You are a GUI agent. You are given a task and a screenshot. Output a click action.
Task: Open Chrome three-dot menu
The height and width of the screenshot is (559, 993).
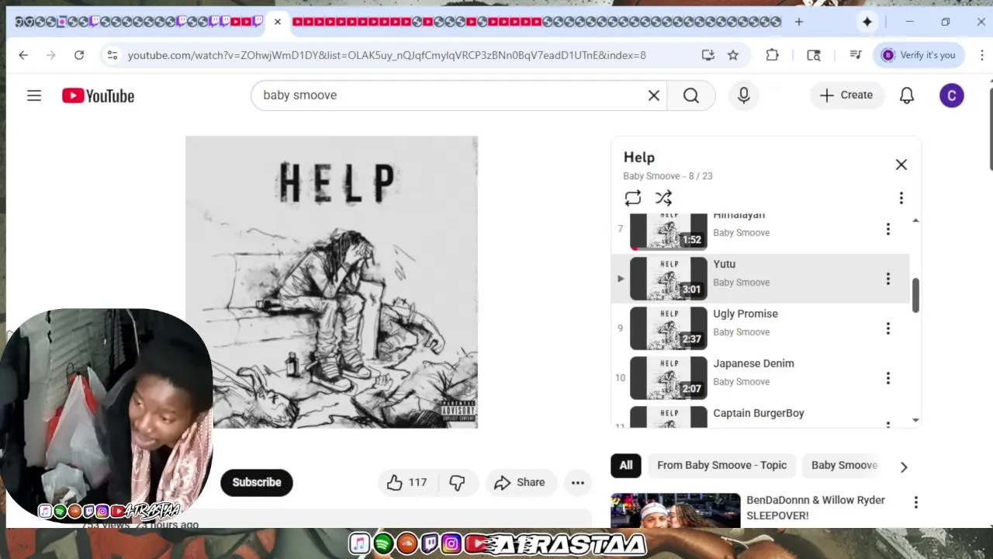[981, 55]
